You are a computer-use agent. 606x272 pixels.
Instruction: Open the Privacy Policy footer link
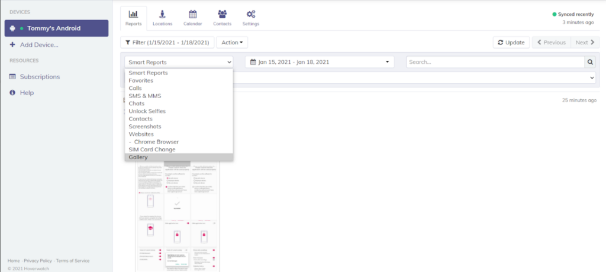tap(38, 261)
